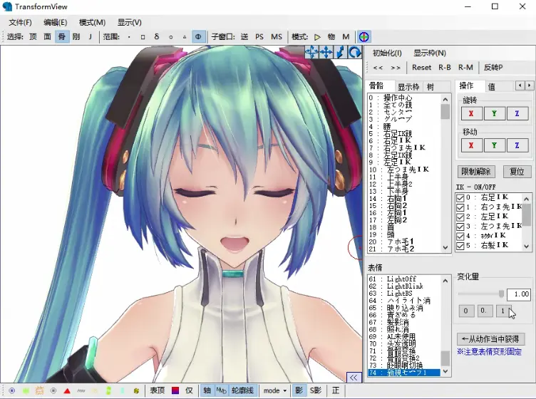Select the circle range mode icon
The image size is (536, 399).
(170, 37)
